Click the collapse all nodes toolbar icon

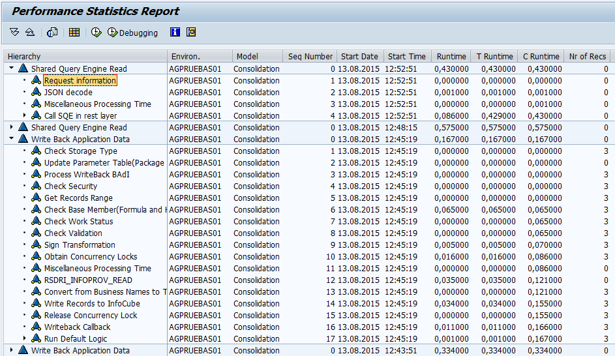[x=29, y=32]
